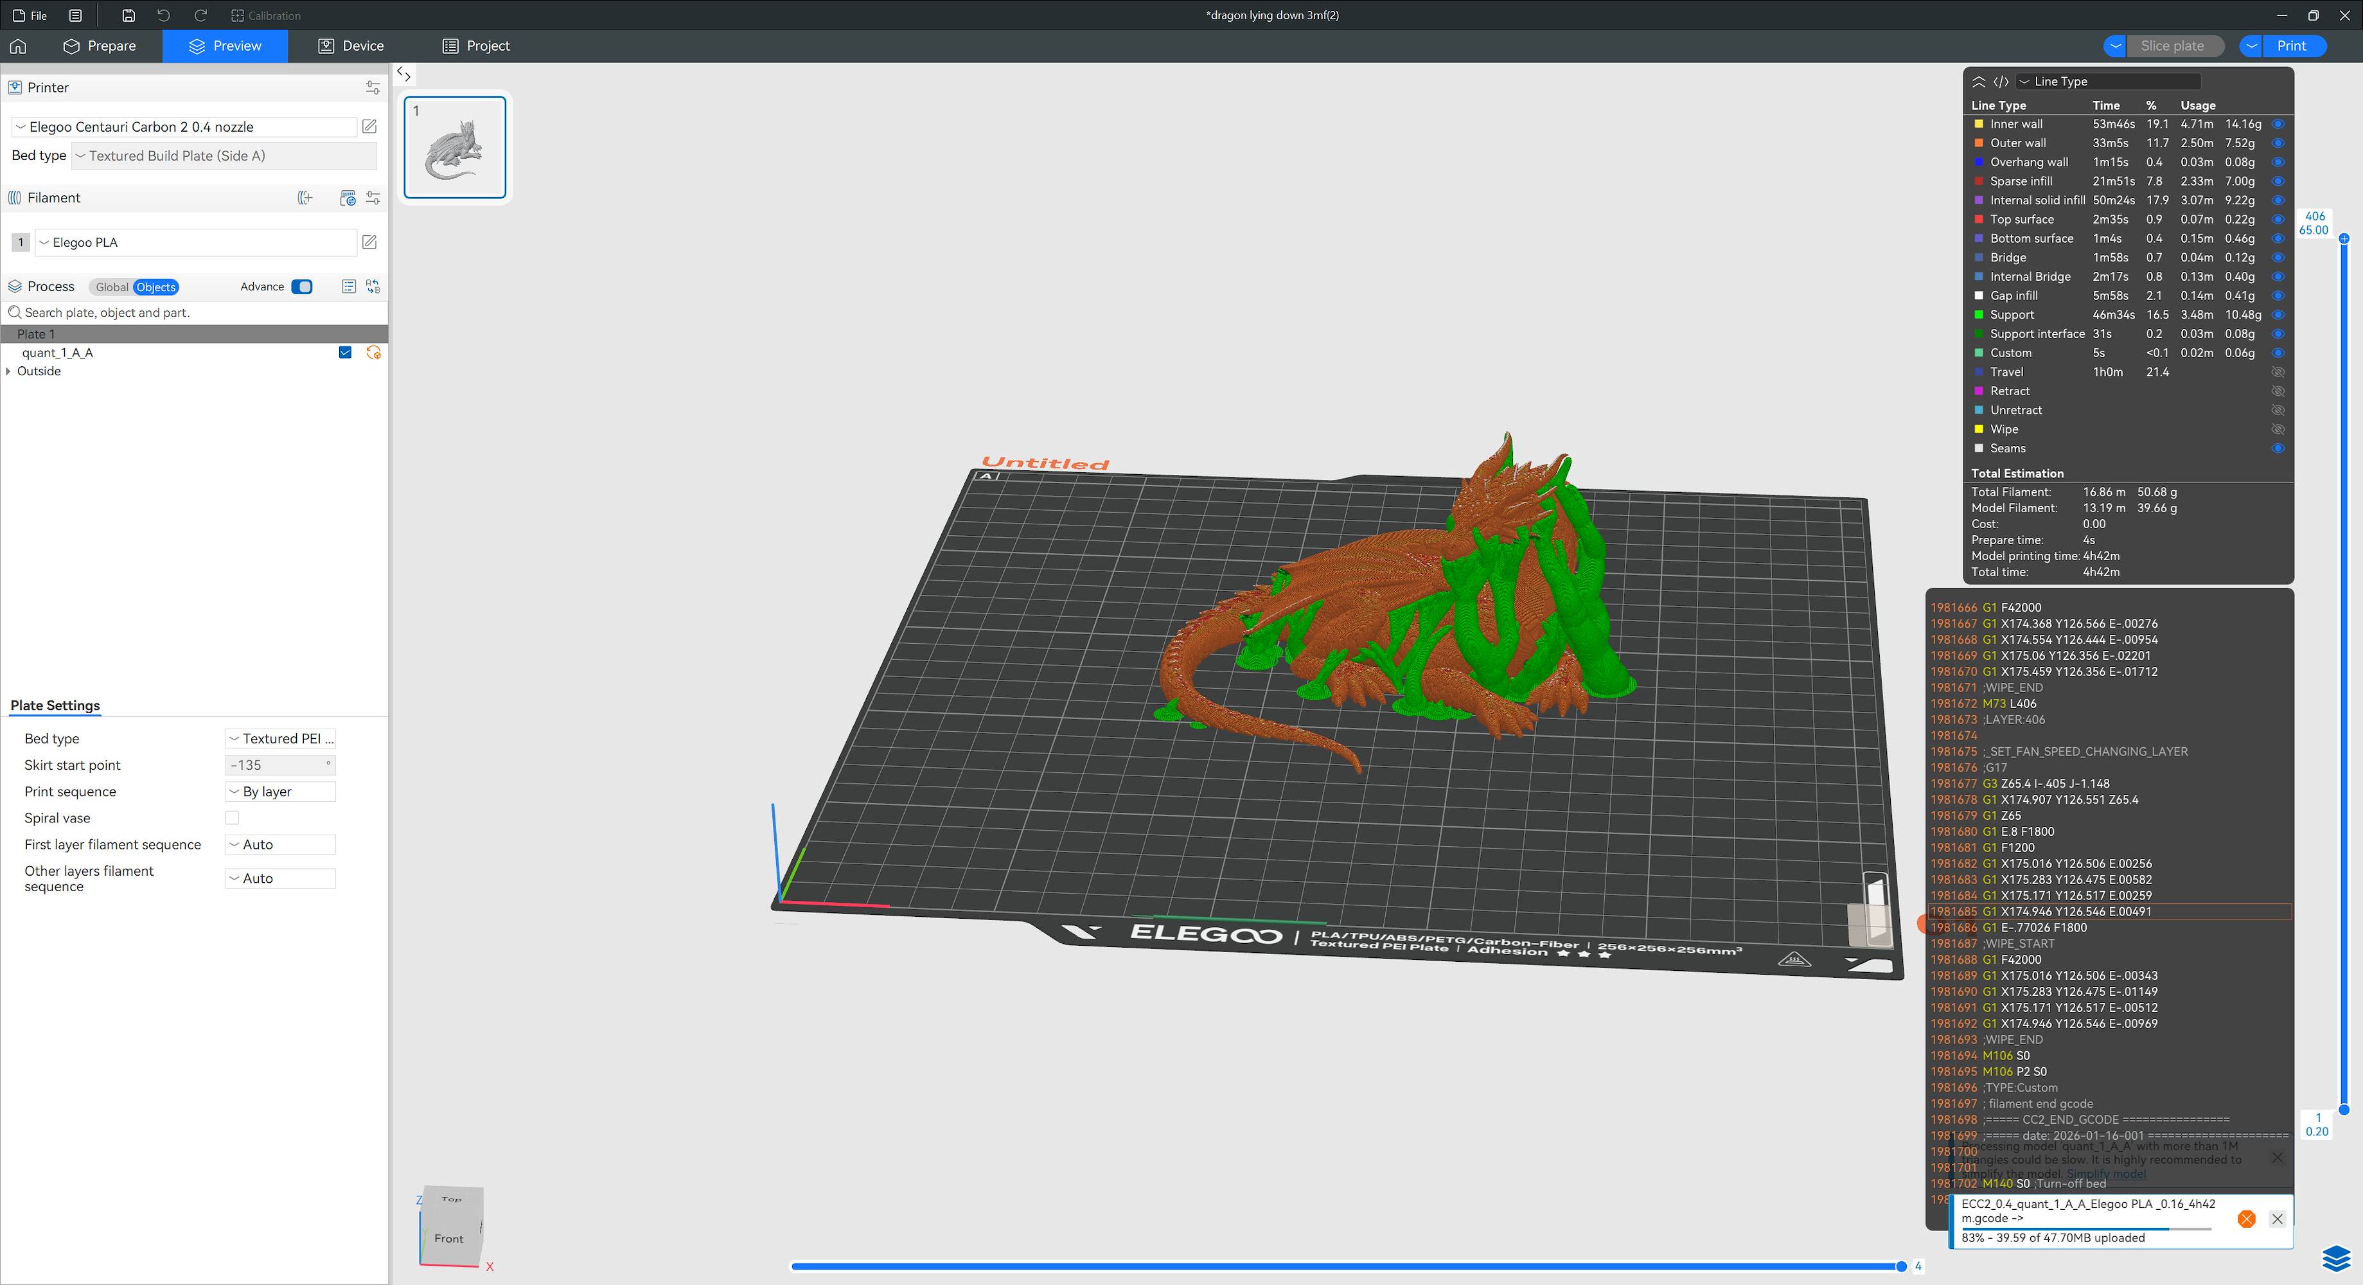The image size is (2363, 1285).
Task: Select the plate 1 dragon thumbnail
Action: (455, 148)
